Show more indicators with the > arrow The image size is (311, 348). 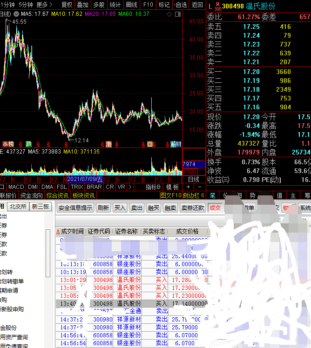tap(130, 187)
